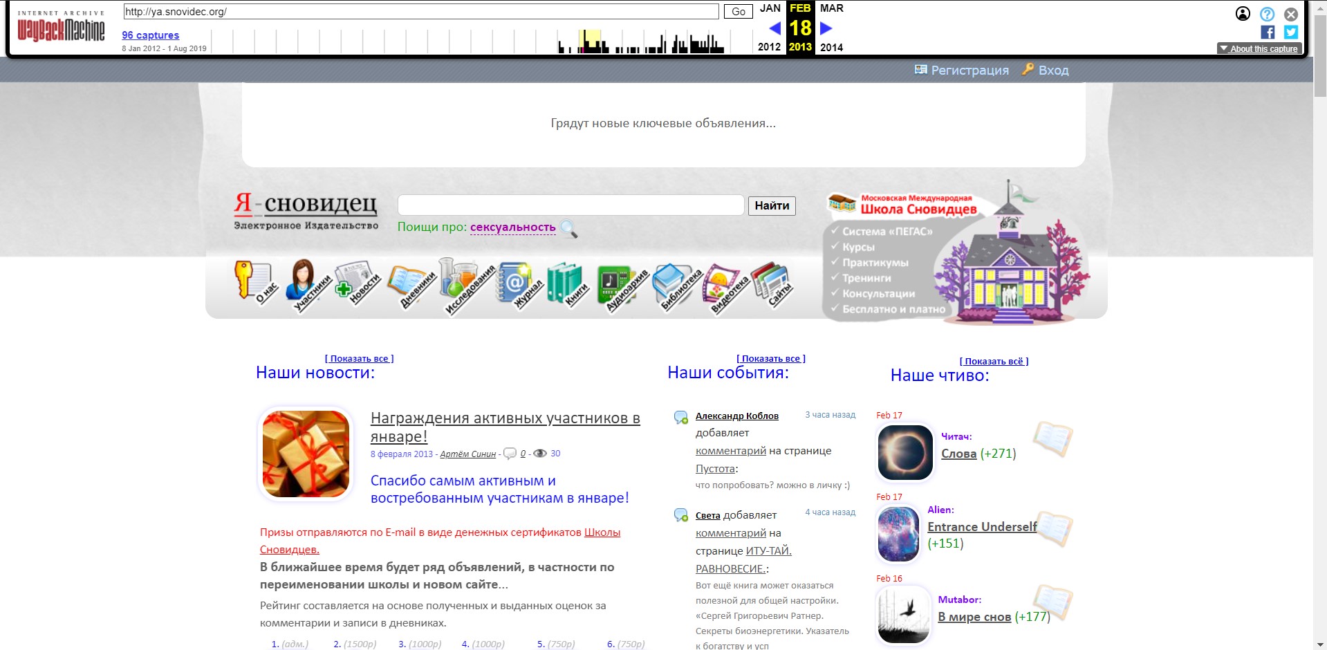Click the 'сексуальность' search suggestion

tap(512, 227)
